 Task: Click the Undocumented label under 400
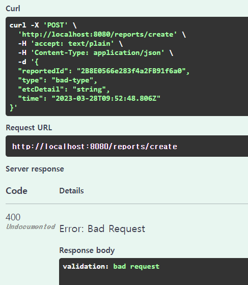click(x=31, y=226)
